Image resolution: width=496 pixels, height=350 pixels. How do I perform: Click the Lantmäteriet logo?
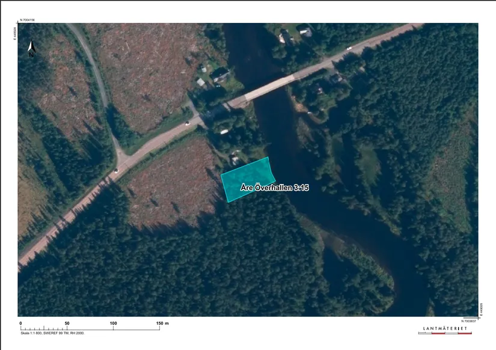point(445,330)
